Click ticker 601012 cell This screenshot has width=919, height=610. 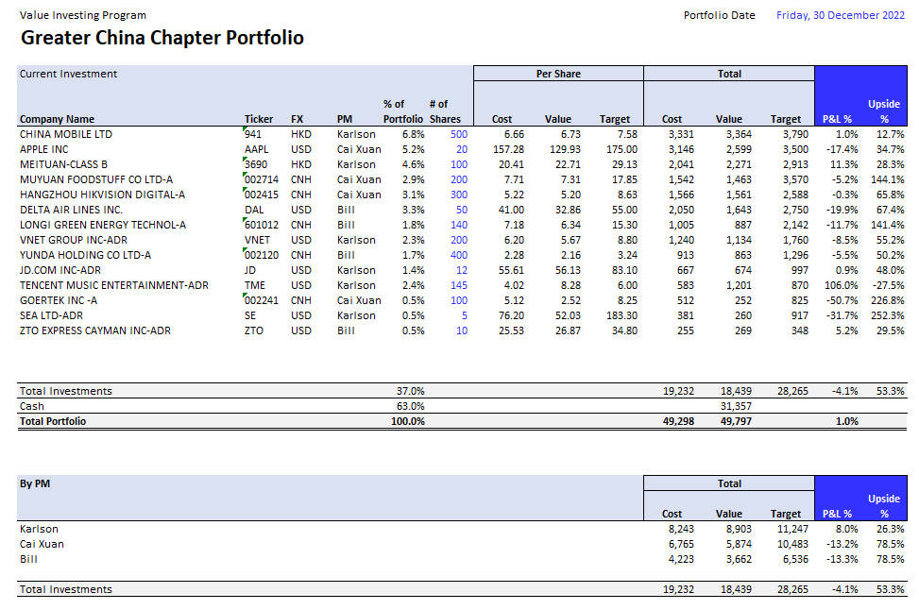click(x=262, y=225)
